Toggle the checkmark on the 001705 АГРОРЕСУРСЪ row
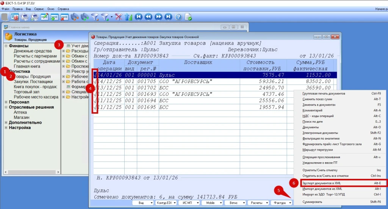388x209 pixels. coord(95,81)
